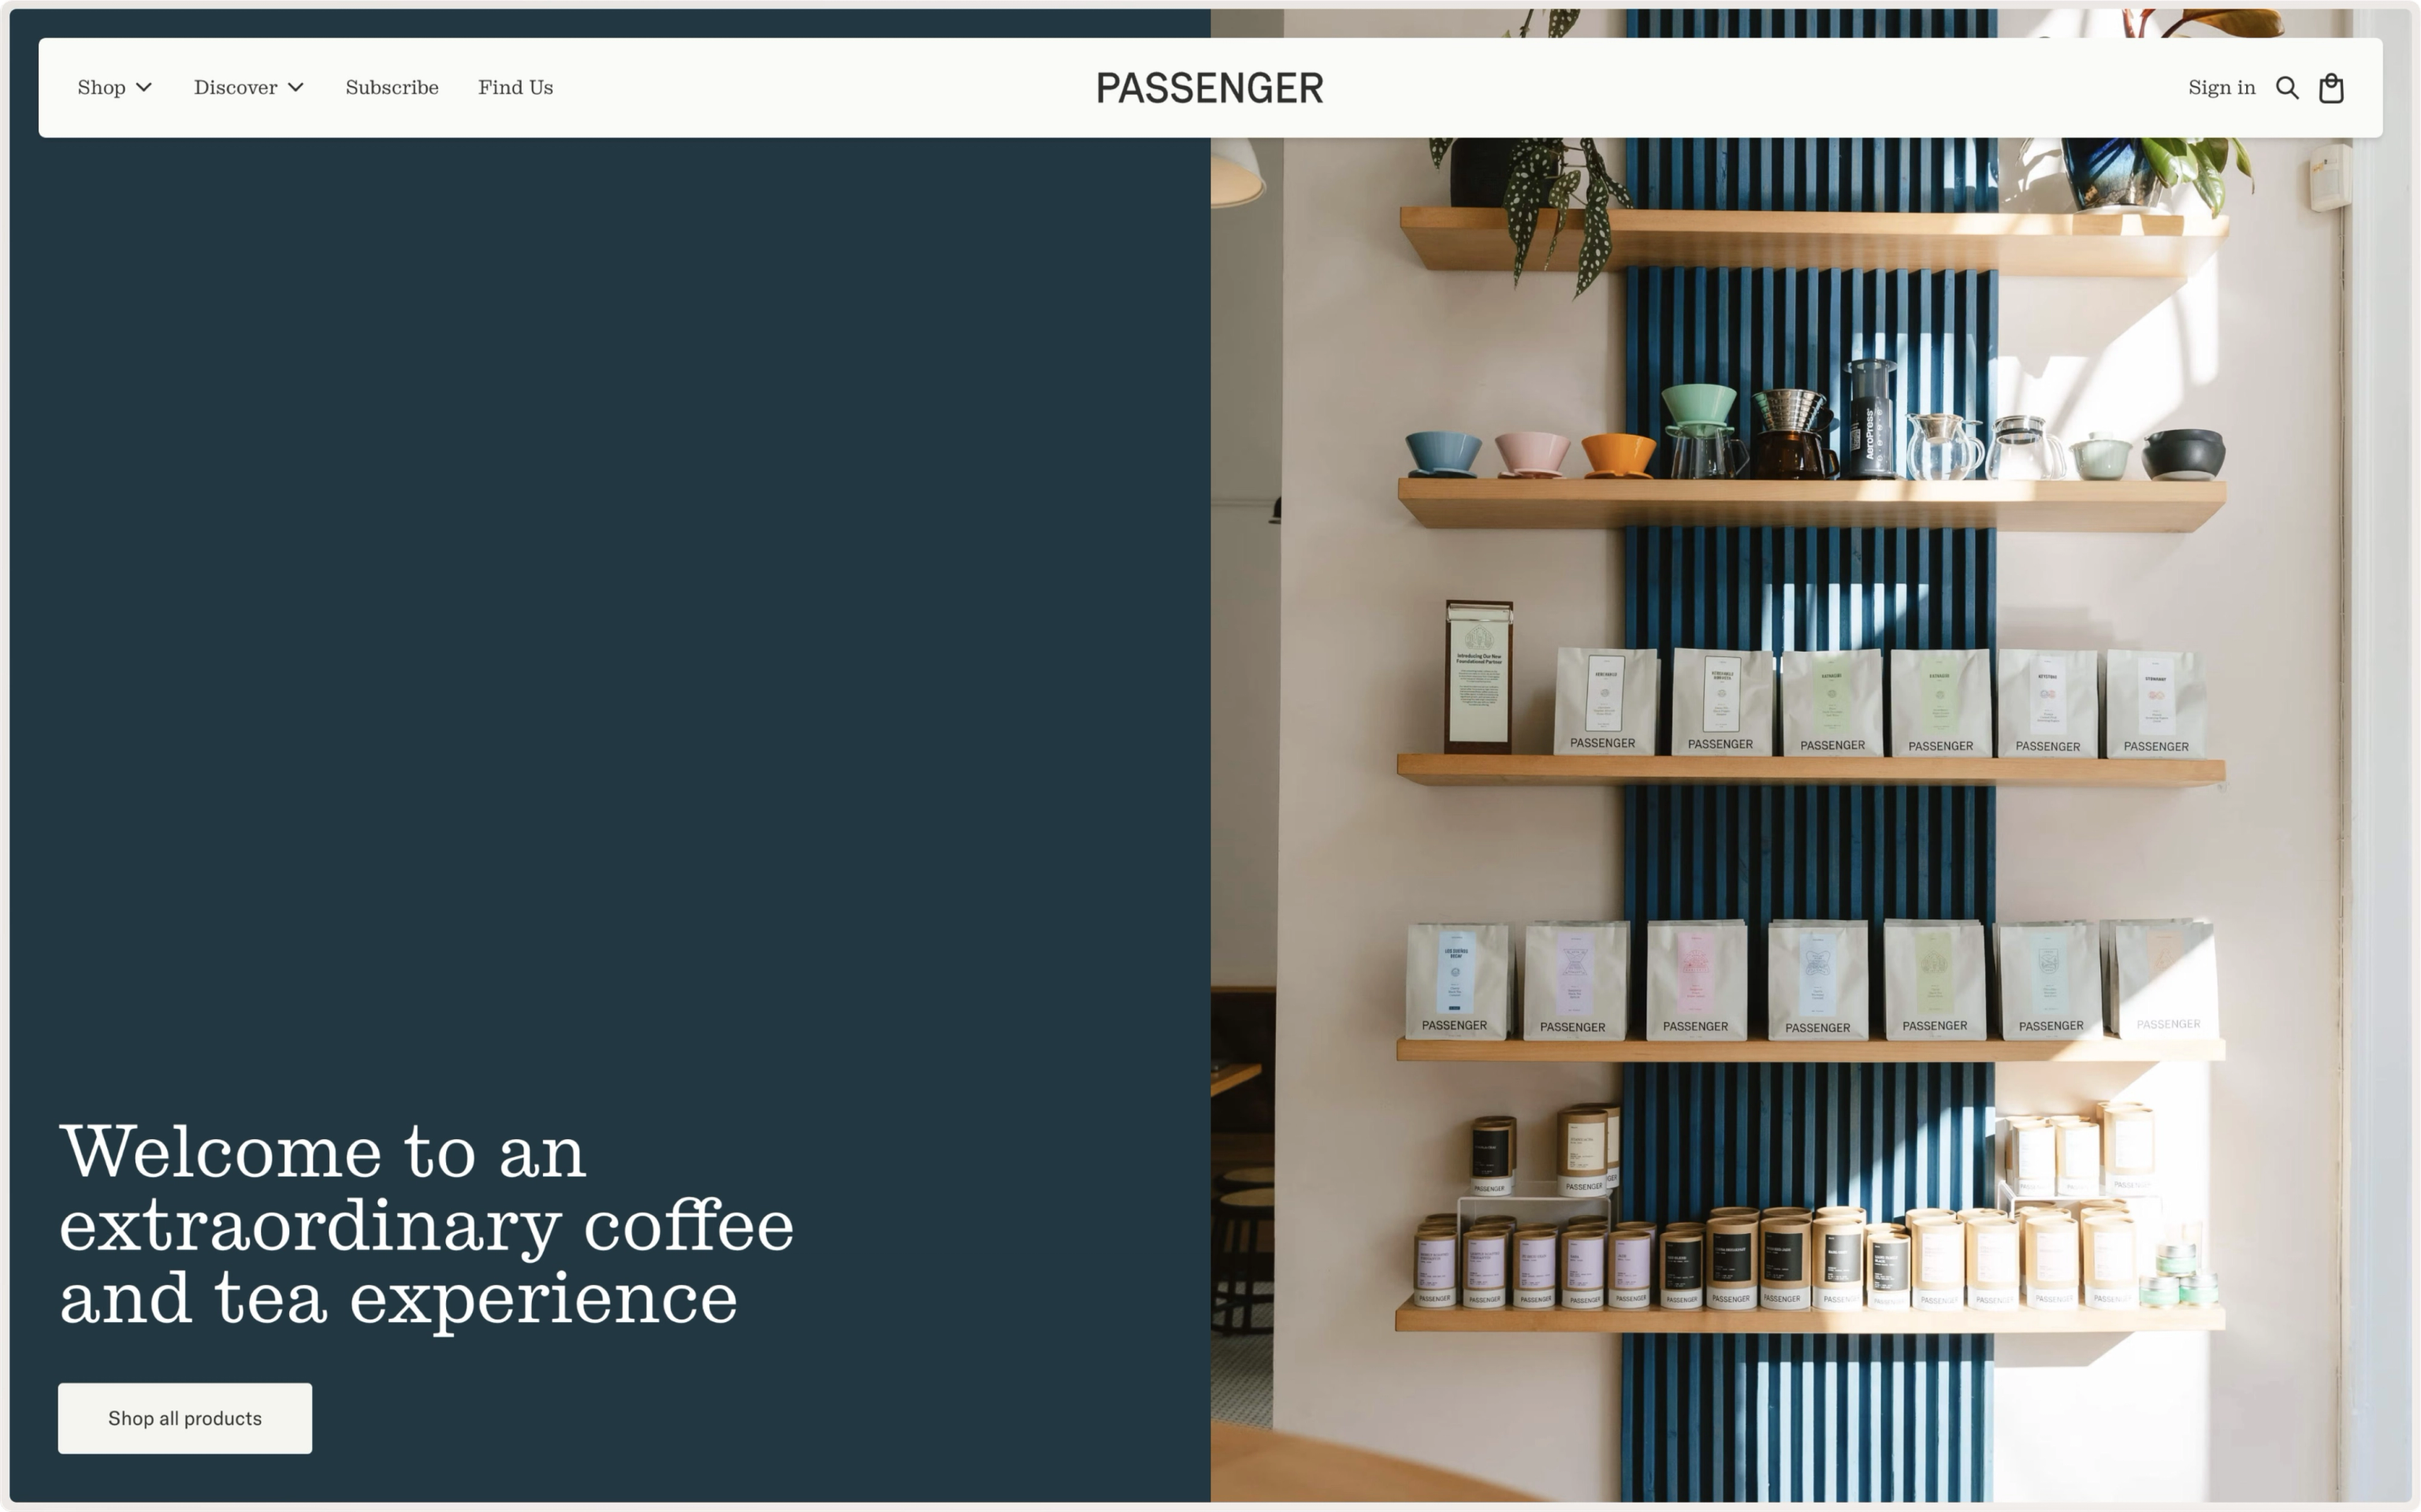Click the Shop chevron arrow
Image resolution: width=2421 pixels, height=1512 pixels.
pyautogui.click(x=144, y=87)
